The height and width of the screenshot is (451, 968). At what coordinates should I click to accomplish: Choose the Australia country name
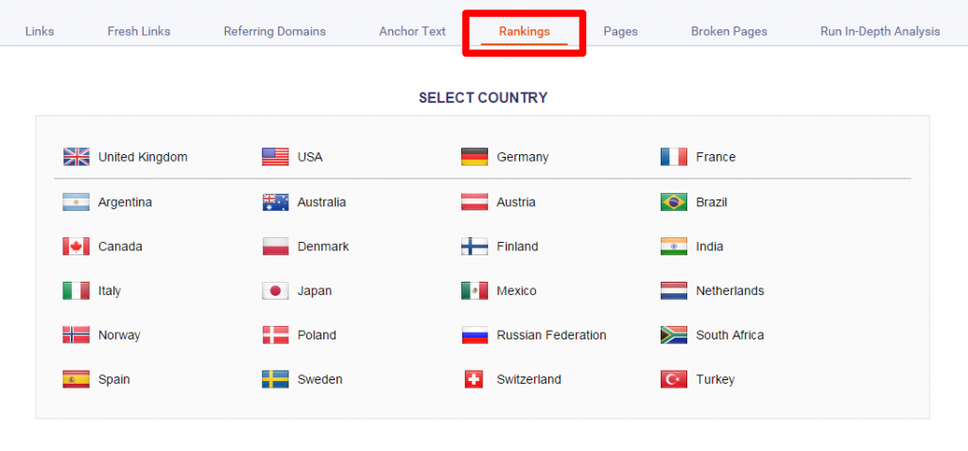point(321,202)
